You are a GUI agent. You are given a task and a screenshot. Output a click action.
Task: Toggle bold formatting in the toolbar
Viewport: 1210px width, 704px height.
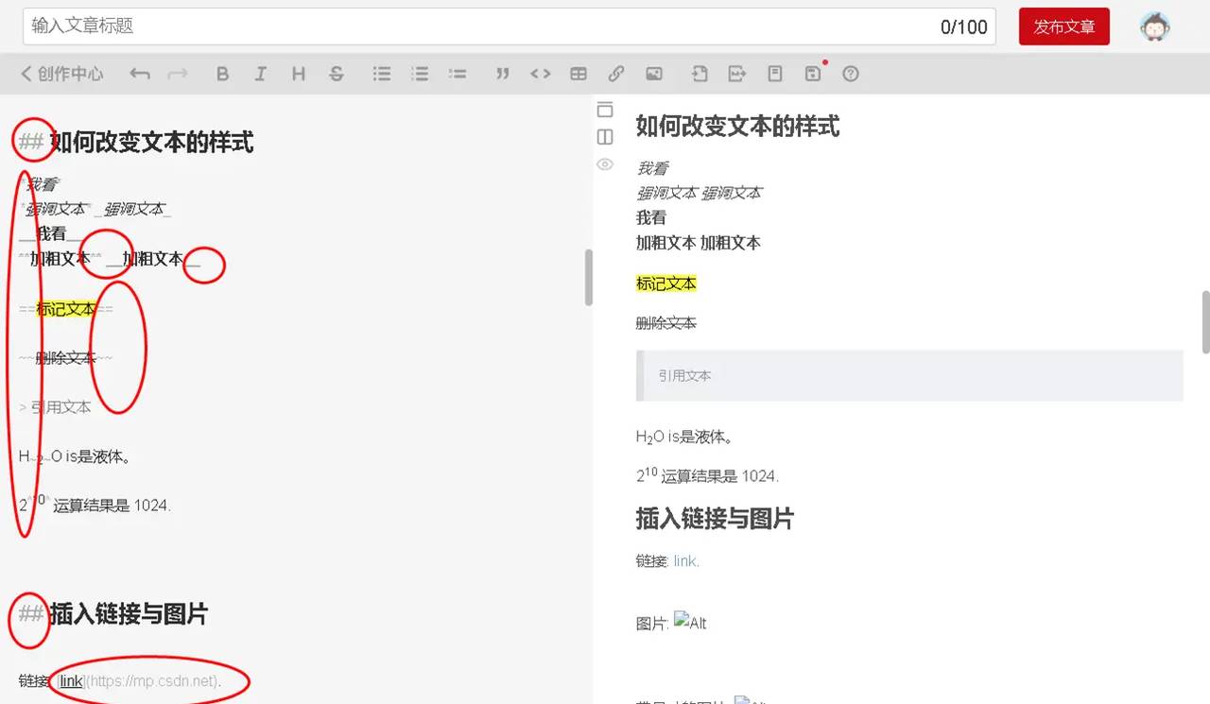[223, 73]
